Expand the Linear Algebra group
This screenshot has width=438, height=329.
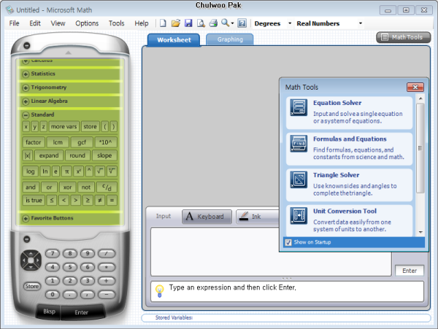(x=26, y=101)
